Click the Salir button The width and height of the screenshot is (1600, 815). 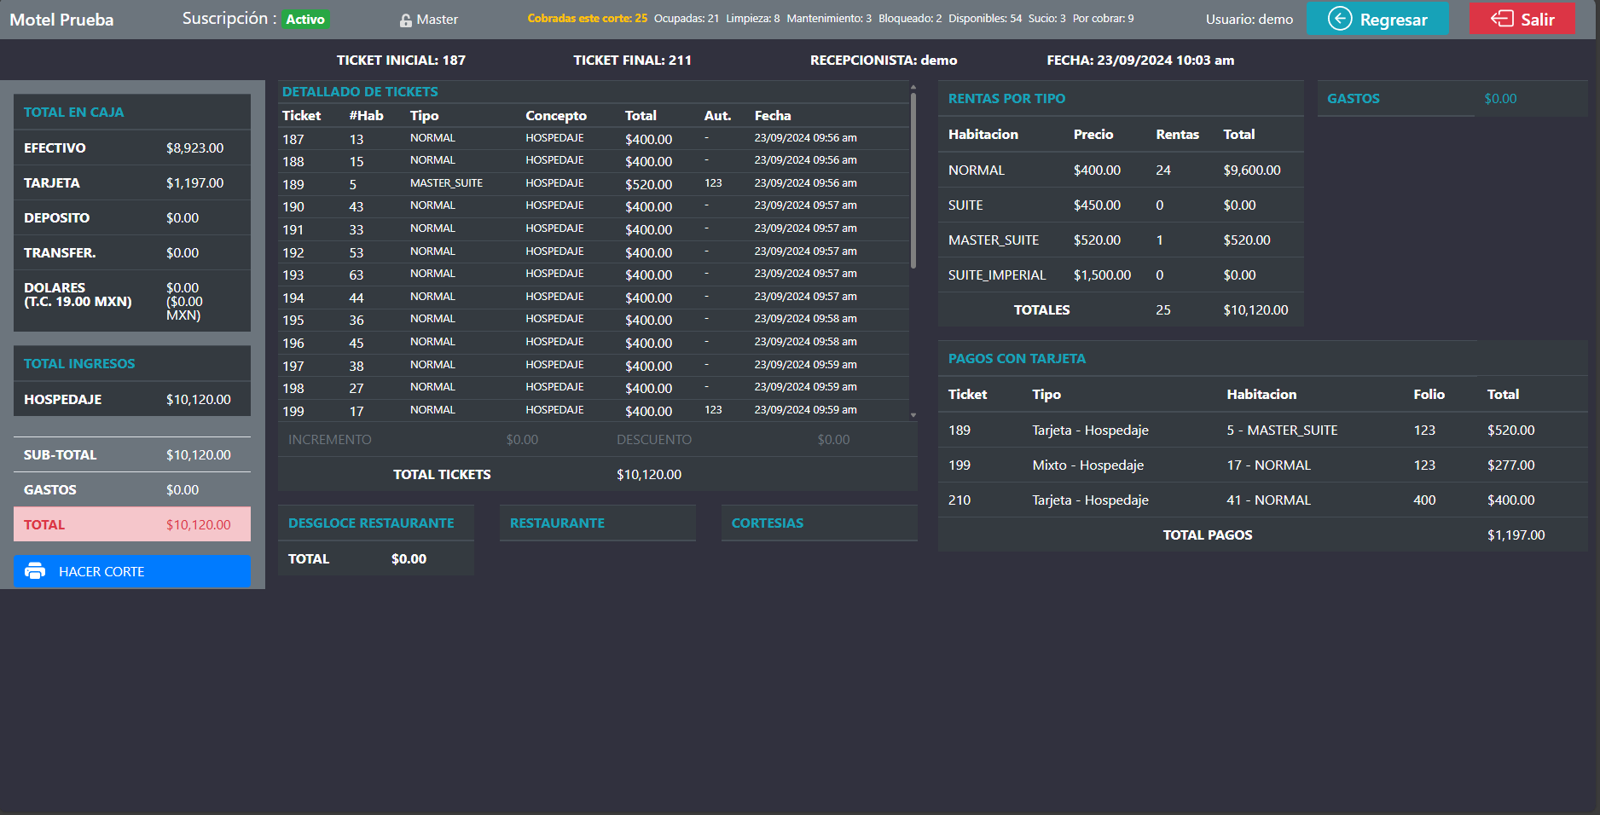coord(1523,18)
